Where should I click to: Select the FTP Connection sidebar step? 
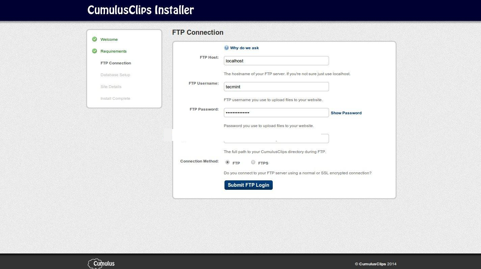tap(115, 63)
